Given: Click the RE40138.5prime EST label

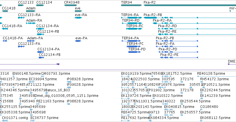Looking at the screenshot, I should point(211,74).
